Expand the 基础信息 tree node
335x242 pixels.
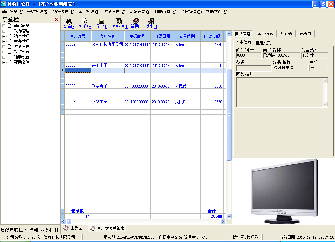pyautogui.click(x=4, y=26)
